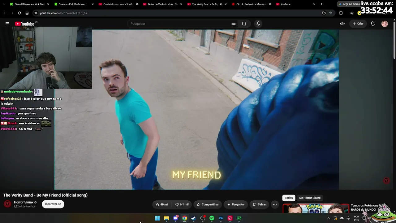Click the install app icon in address bar

tap(324, 13)
